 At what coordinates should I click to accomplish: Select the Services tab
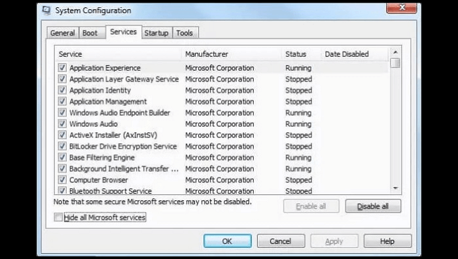(x=124, y=32)
